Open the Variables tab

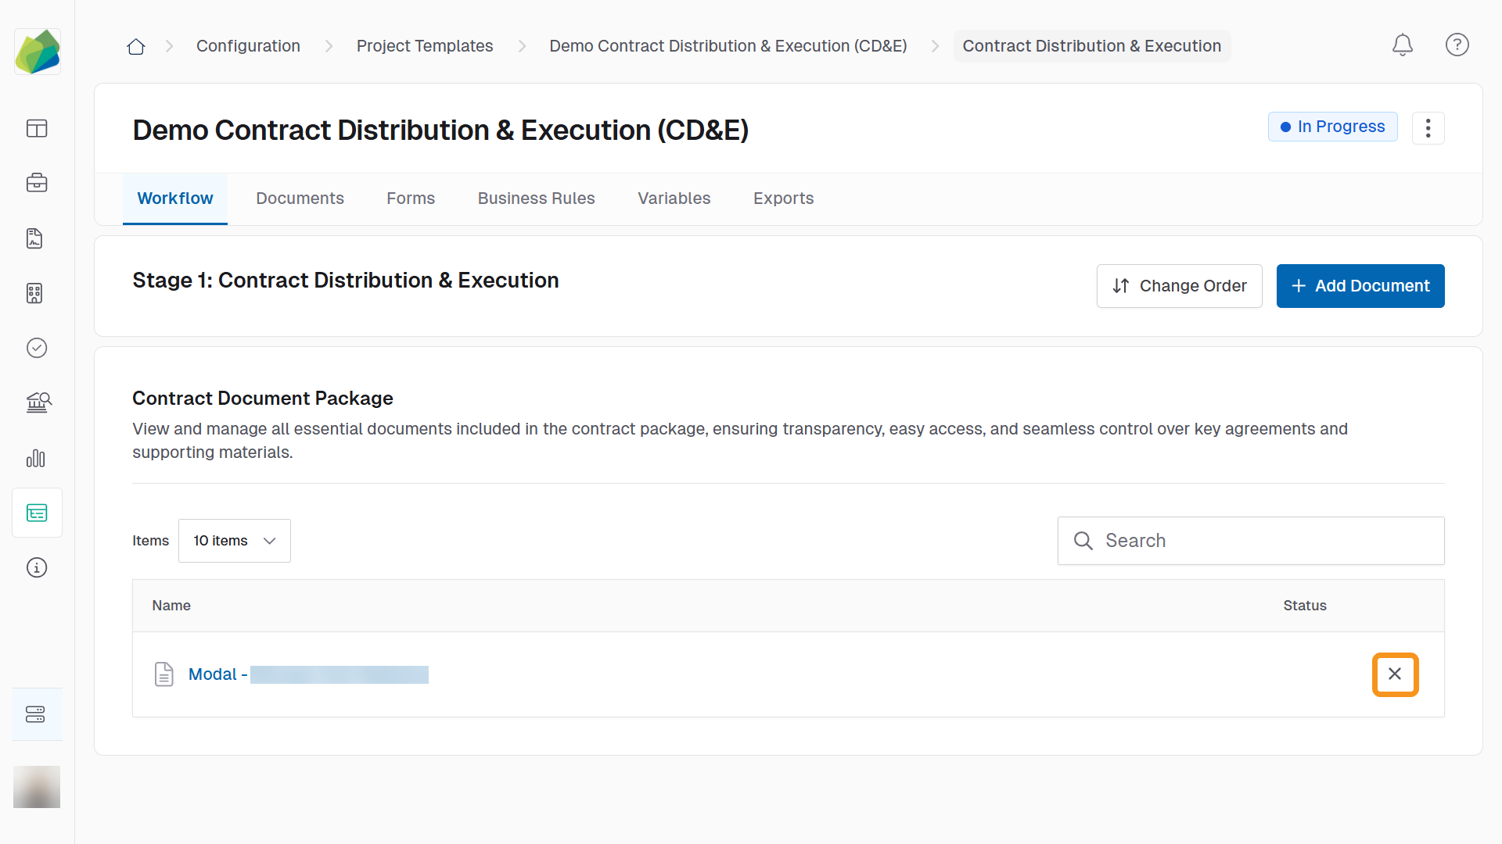point(674,198)
